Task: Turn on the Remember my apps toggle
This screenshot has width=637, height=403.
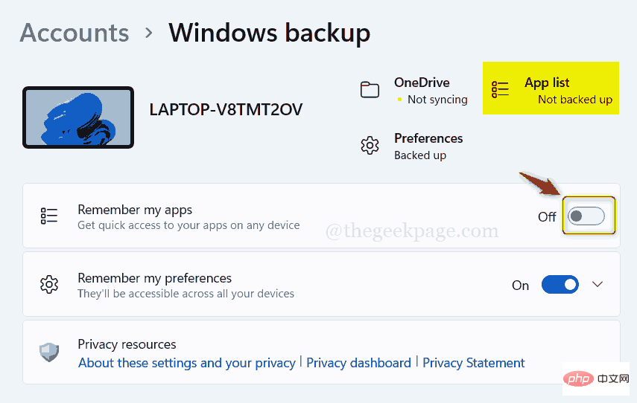Action: pyautogui.click(x=586, y=216)
